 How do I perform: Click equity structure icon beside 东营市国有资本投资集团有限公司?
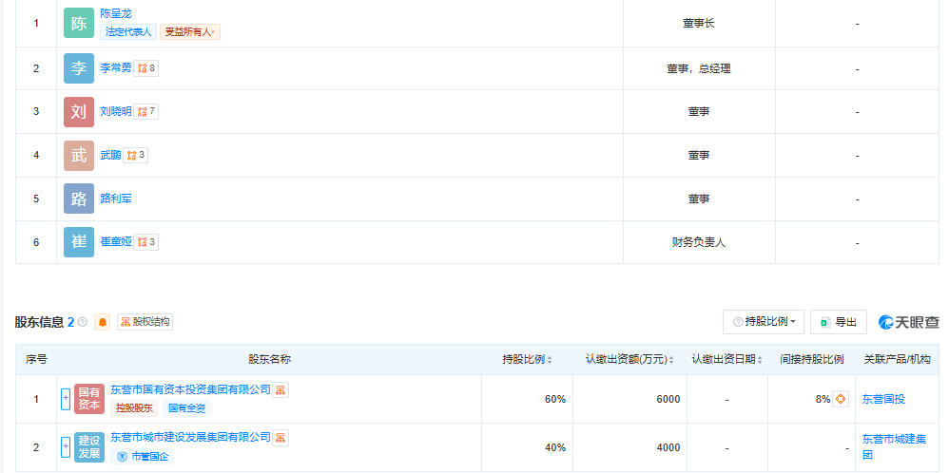click(x=281, y=390)
